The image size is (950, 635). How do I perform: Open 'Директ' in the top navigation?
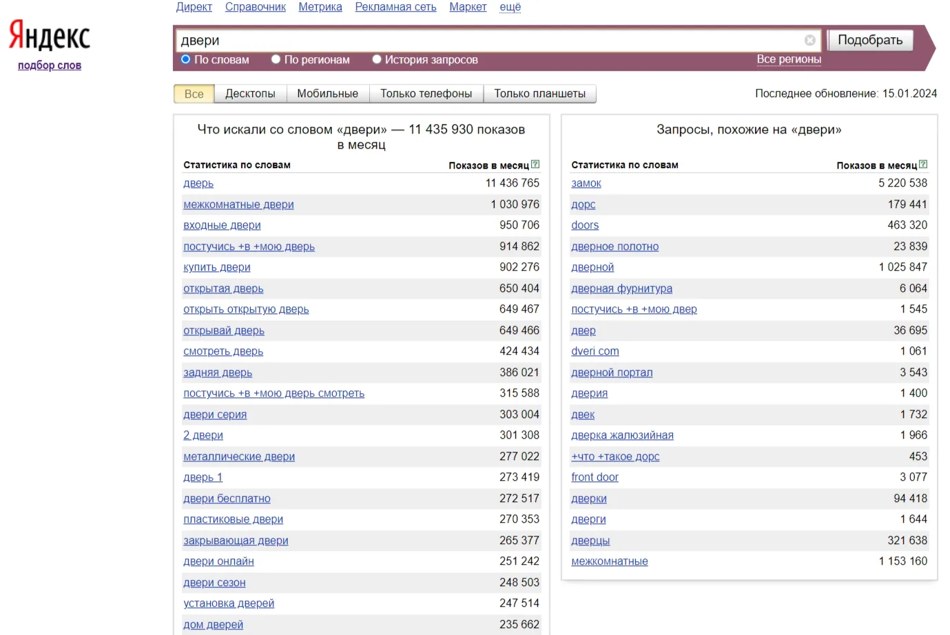tap(194, 7)
